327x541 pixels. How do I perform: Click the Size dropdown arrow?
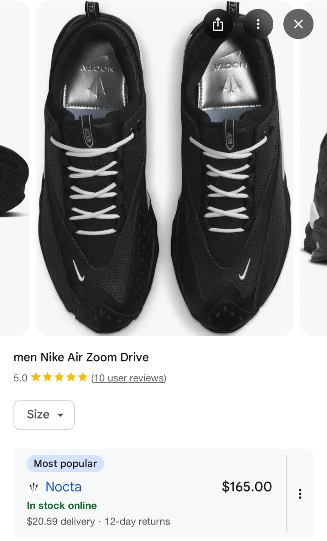[x=60, y=415]
